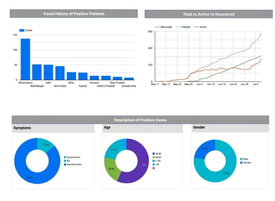Image resolution: width=275 pixels, height=201 pixels.
Task: Click the Symptomatic legend entry
Action: (x=72, y=157)
